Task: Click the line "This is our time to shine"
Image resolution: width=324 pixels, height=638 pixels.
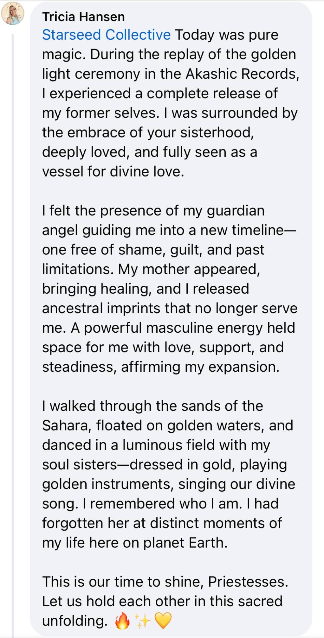Action: pos(165,582)
